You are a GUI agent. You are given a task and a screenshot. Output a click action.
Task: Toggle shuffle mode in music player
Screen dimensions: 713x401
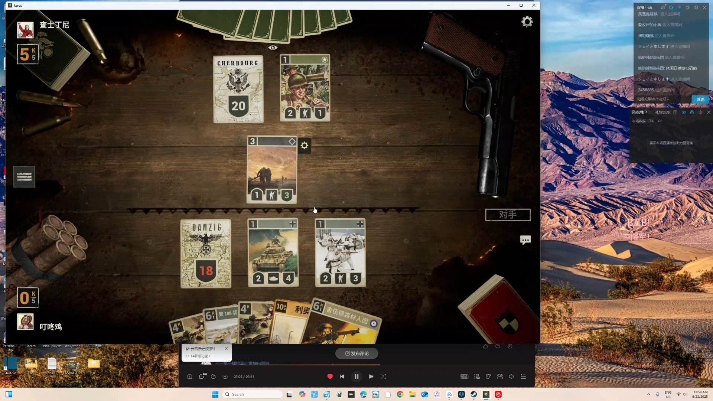pyautogui.click(x=384, y=376)
